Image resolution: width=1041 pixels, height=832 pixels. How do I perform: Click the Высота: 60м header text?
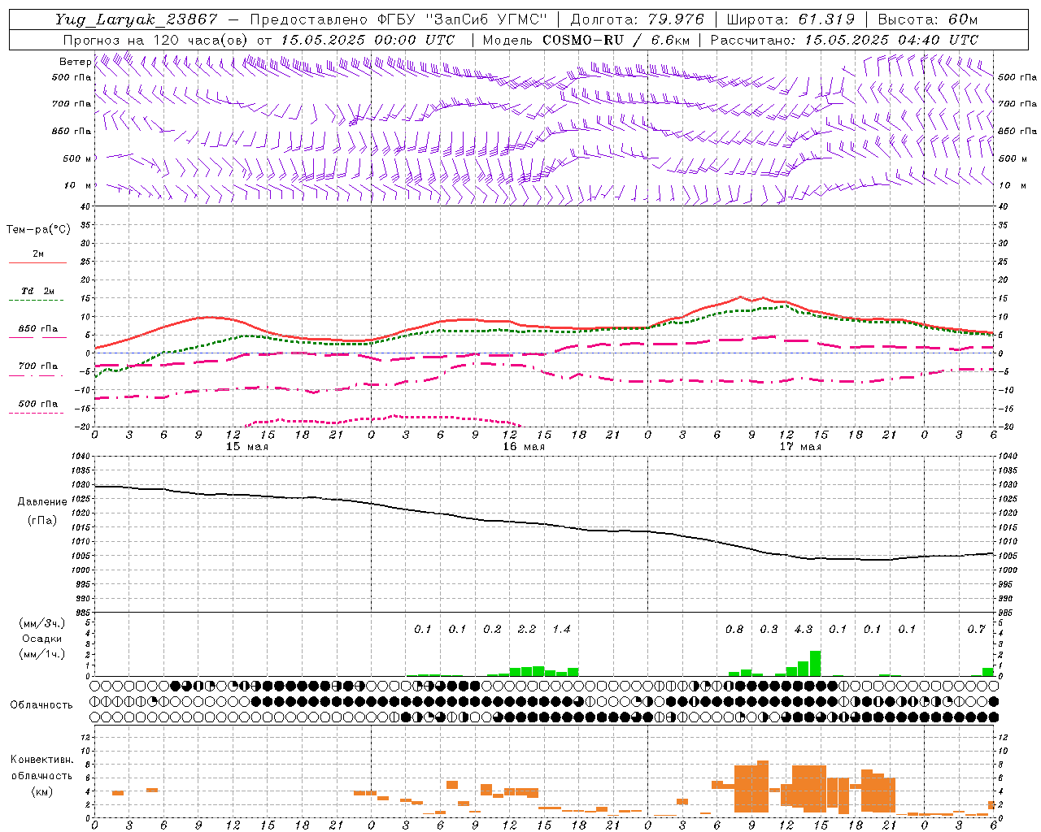(x=928, y=19)
